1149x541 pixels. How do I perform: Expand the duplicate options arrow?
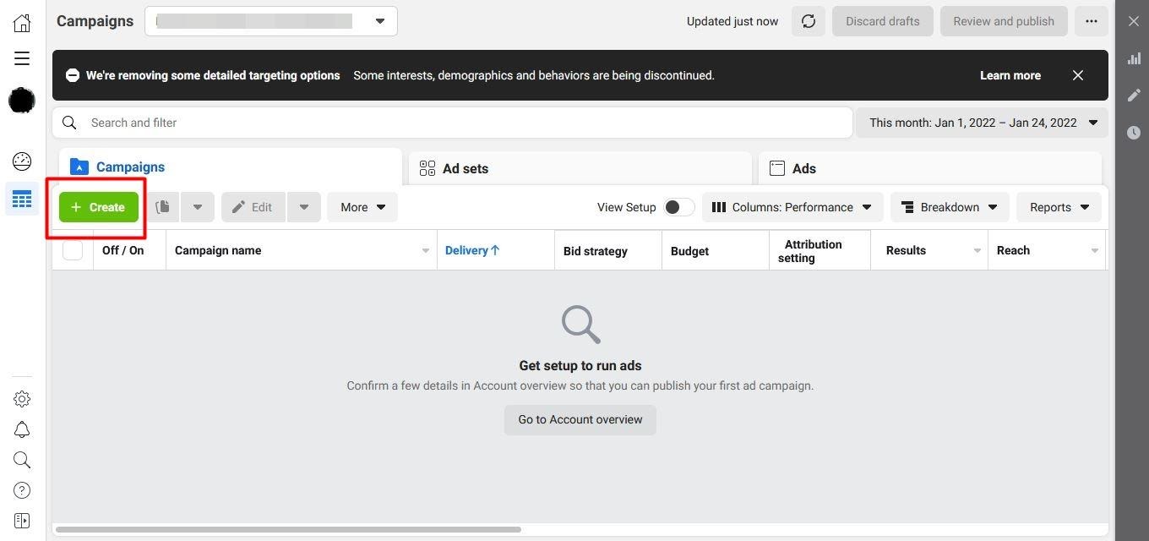pyautogui.click(x=198, y=207)
